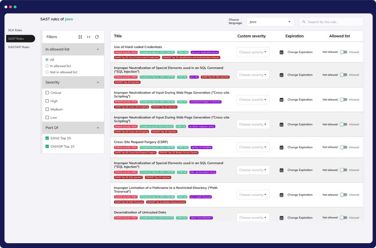Viewport: 376px width, 248px height.
Task: Collapse the Part Of filter section
Action: [x=97, y=128]
